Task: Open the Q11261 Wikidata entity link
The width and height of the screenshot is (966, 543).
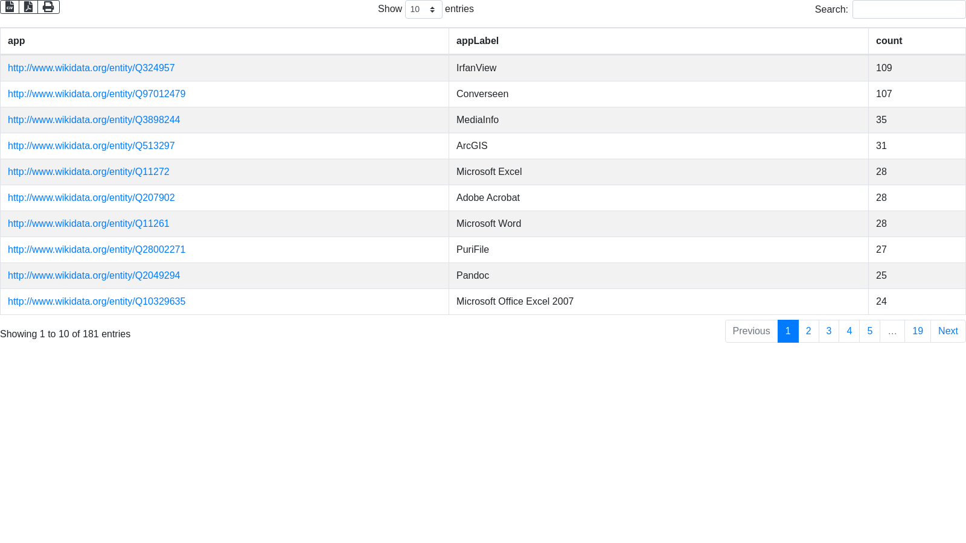Action: [88, 224]
